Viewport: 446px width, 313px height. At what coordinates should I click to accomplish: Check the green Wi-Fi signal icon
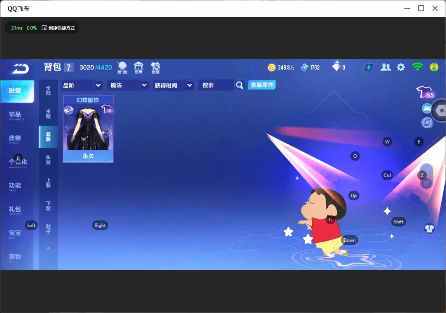(417, 67)
